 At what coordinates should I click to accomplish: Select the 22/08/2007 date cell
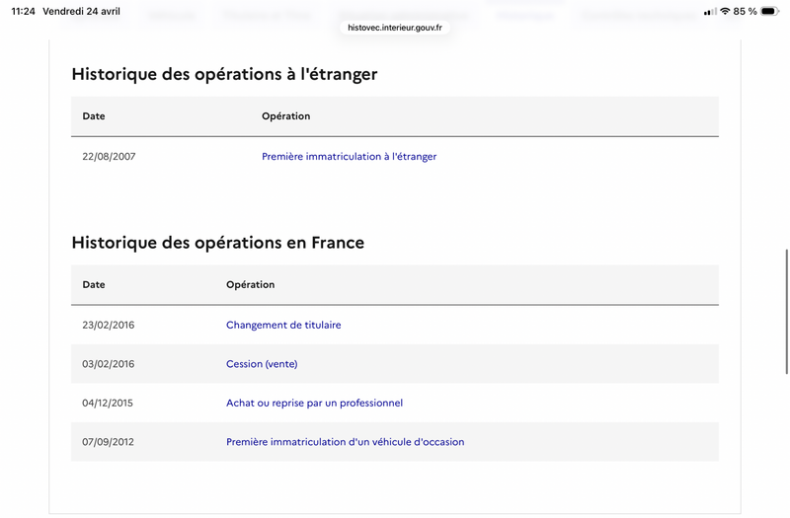click(x=109, y=157)
